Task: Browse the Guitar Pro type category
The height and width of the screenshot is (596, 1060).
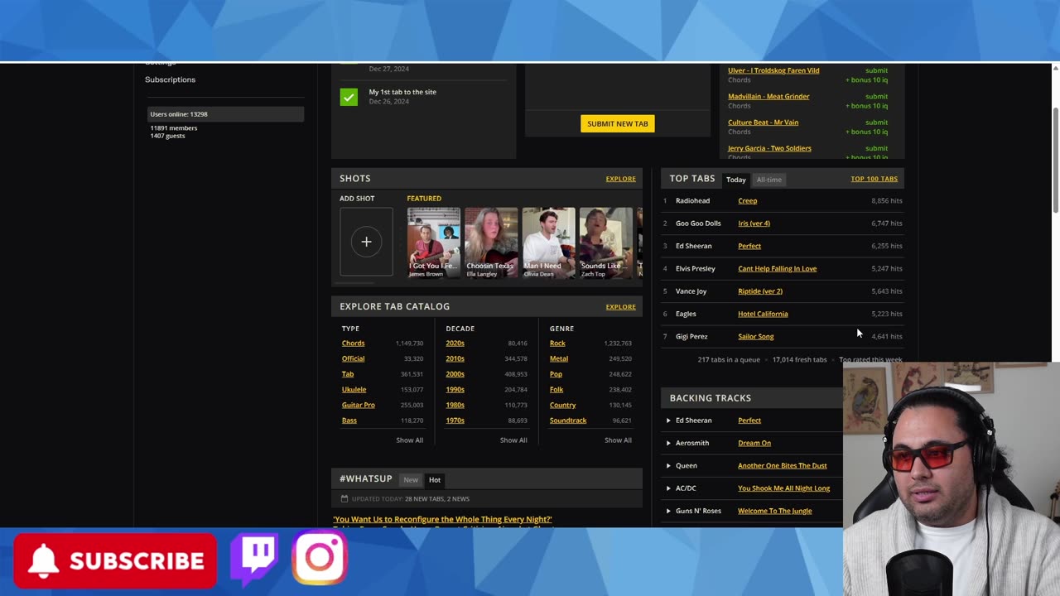Action: pos(358,405)
